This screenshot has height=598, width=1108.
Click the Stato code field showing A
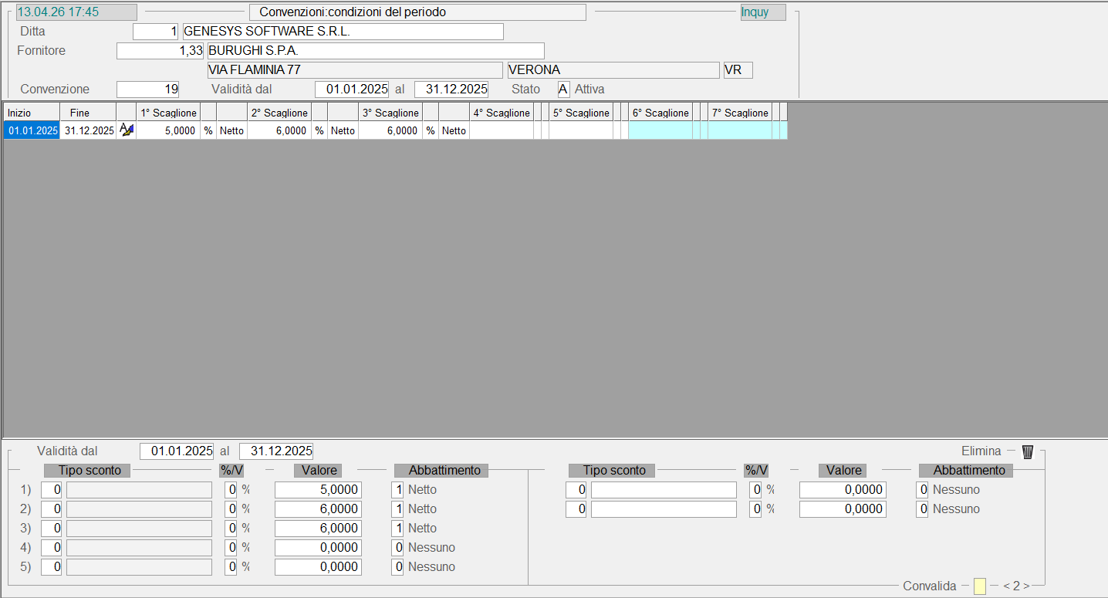[563, 90]
